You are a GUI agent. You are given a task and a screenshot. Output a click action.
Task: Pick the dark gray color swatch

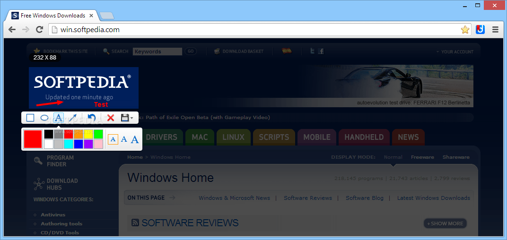tap(59, 134)
